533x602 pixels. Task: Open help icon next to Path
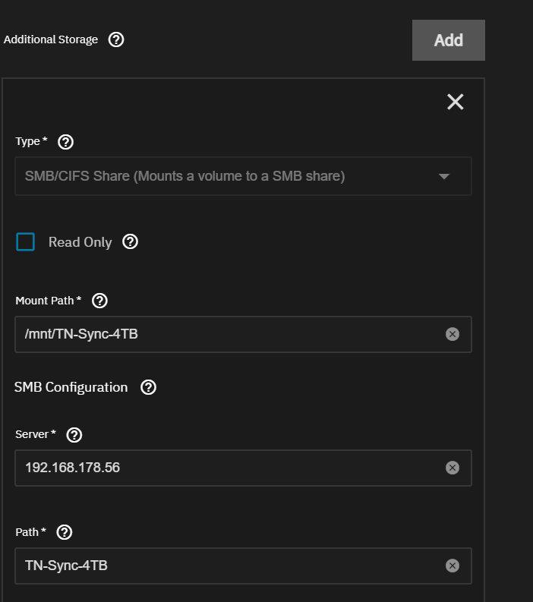click(65, 532)
